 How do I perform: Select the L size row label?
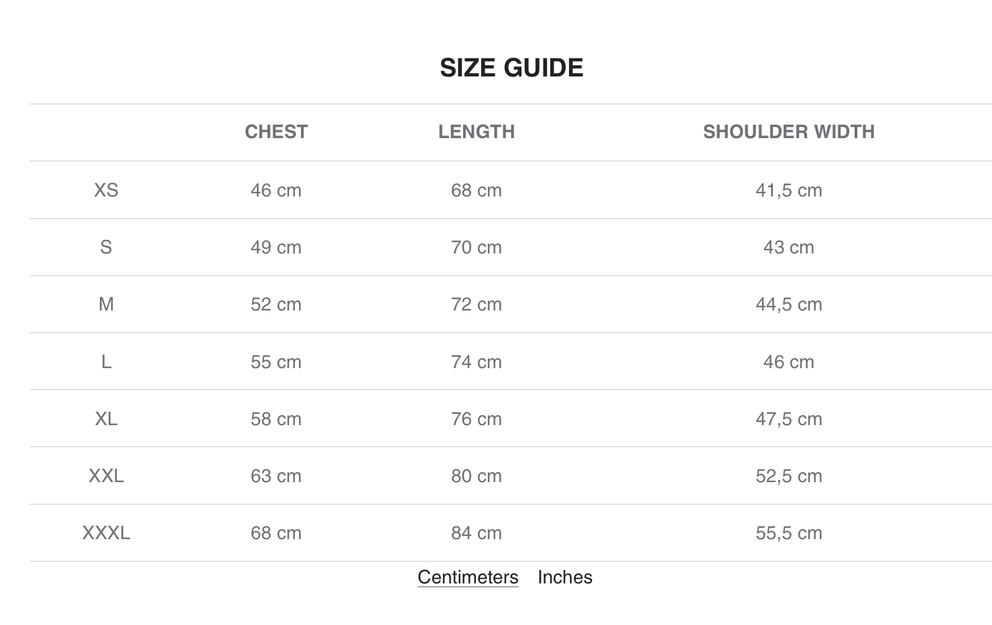coord(106,362)
